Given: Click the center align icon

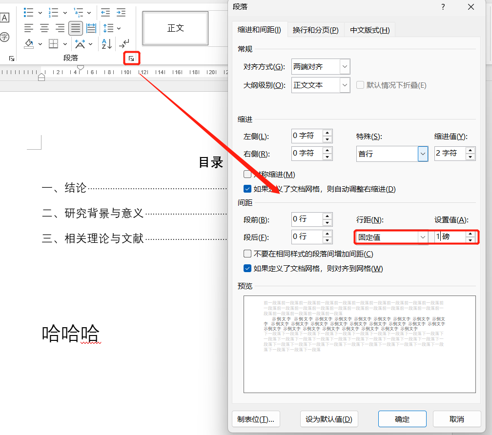Looking at the screenshot, I should (44, 28).
